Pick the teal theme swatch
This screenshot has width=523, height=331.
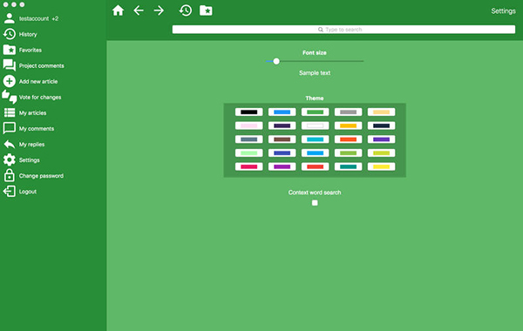coord(348,166)
